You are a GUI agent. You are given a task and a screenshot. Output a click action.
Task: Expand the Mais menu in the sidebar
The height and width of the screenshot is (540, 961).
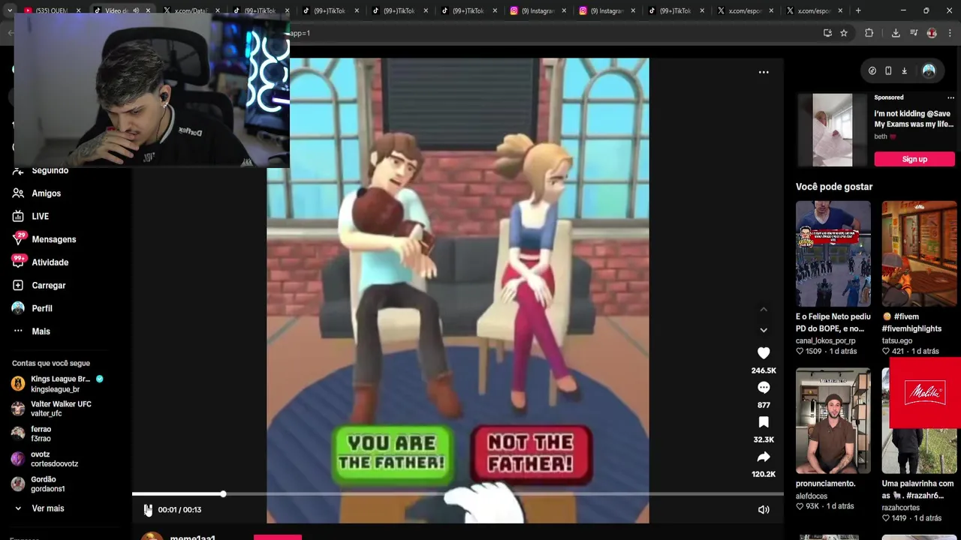click(41, 331)
